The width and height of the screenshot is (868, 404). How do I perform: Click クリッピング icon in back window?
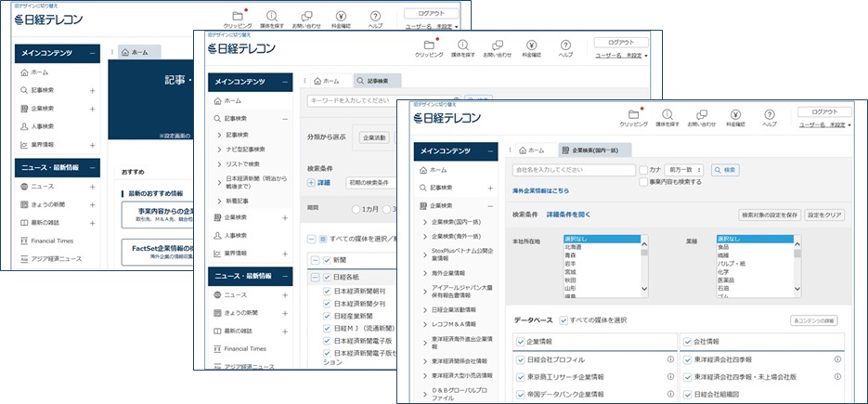(x=238, y=16)
